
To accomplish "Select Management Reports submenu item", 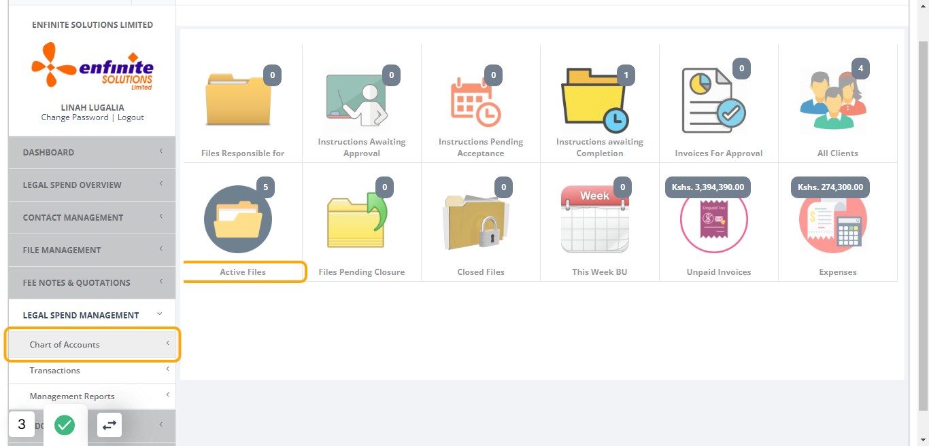I will pyautogui.click(x=92, y=396).
